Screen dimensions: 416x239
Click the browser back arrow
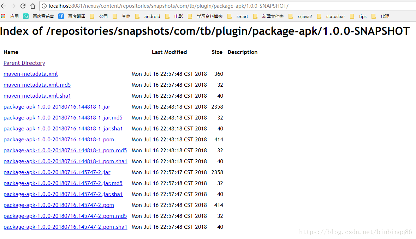(3, 6)
